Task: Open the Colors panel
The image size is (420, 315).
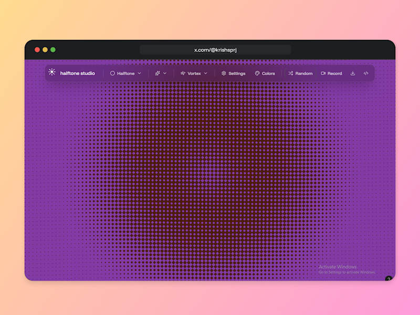Action: [x=265, y=73]
